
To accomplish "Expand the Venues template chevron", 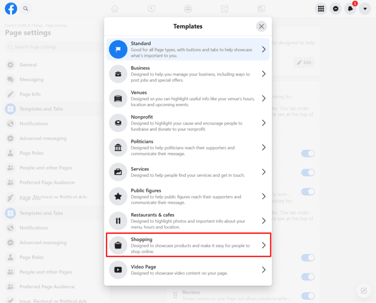I will (x=264, y=98).
